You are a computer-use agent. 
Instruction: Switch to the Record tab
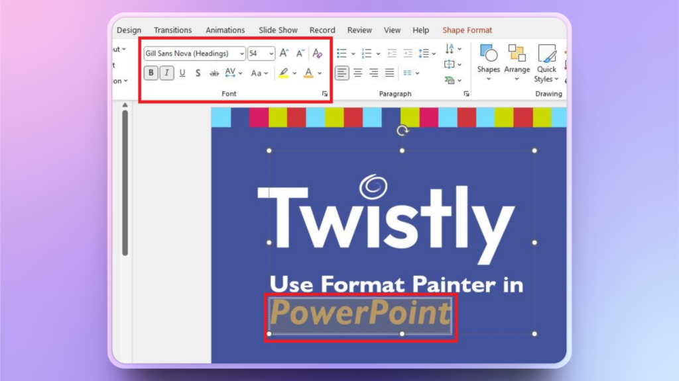tap(322, 30)
